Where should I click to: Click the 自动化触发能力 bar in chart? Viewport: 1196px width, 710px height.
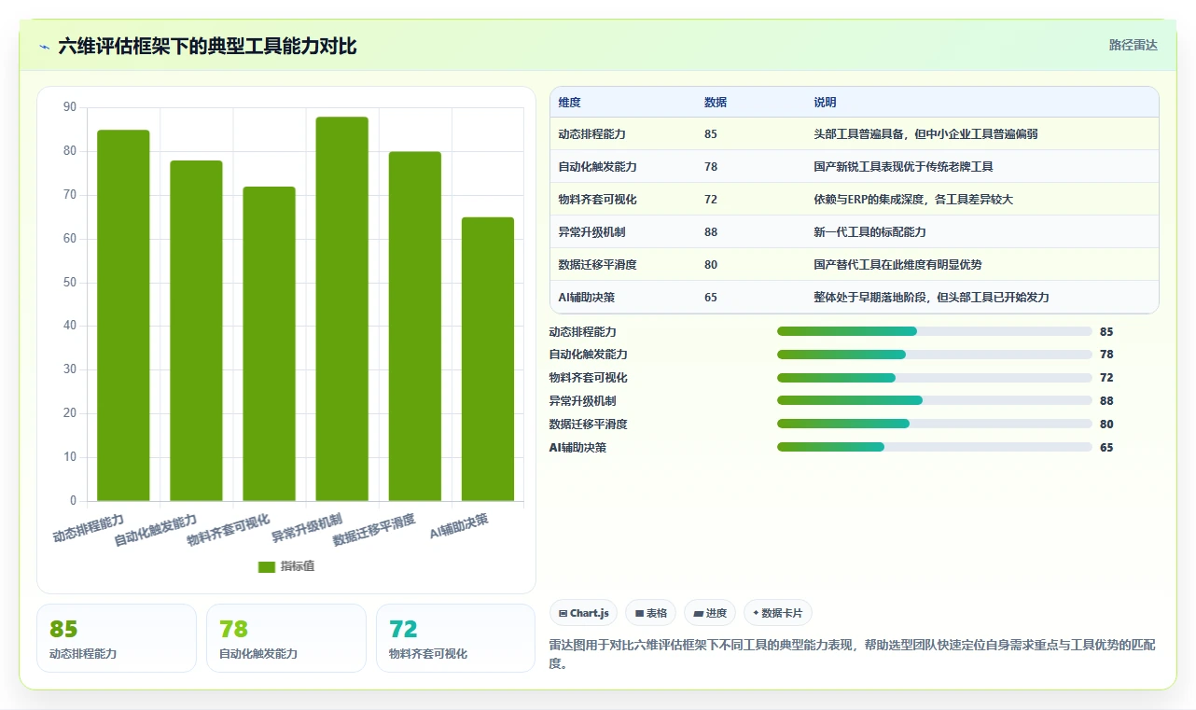196,331
